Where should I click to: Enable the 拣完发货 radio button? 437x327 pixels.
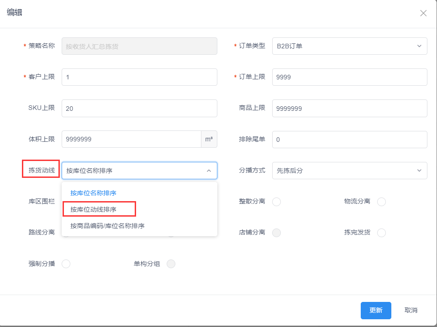point(381,233)
